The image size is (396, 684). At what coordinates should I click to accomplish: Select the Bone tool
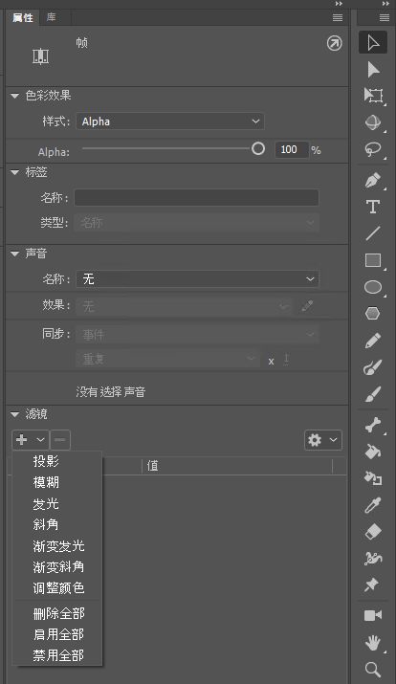pyautogui.click(x=373, y=425)
